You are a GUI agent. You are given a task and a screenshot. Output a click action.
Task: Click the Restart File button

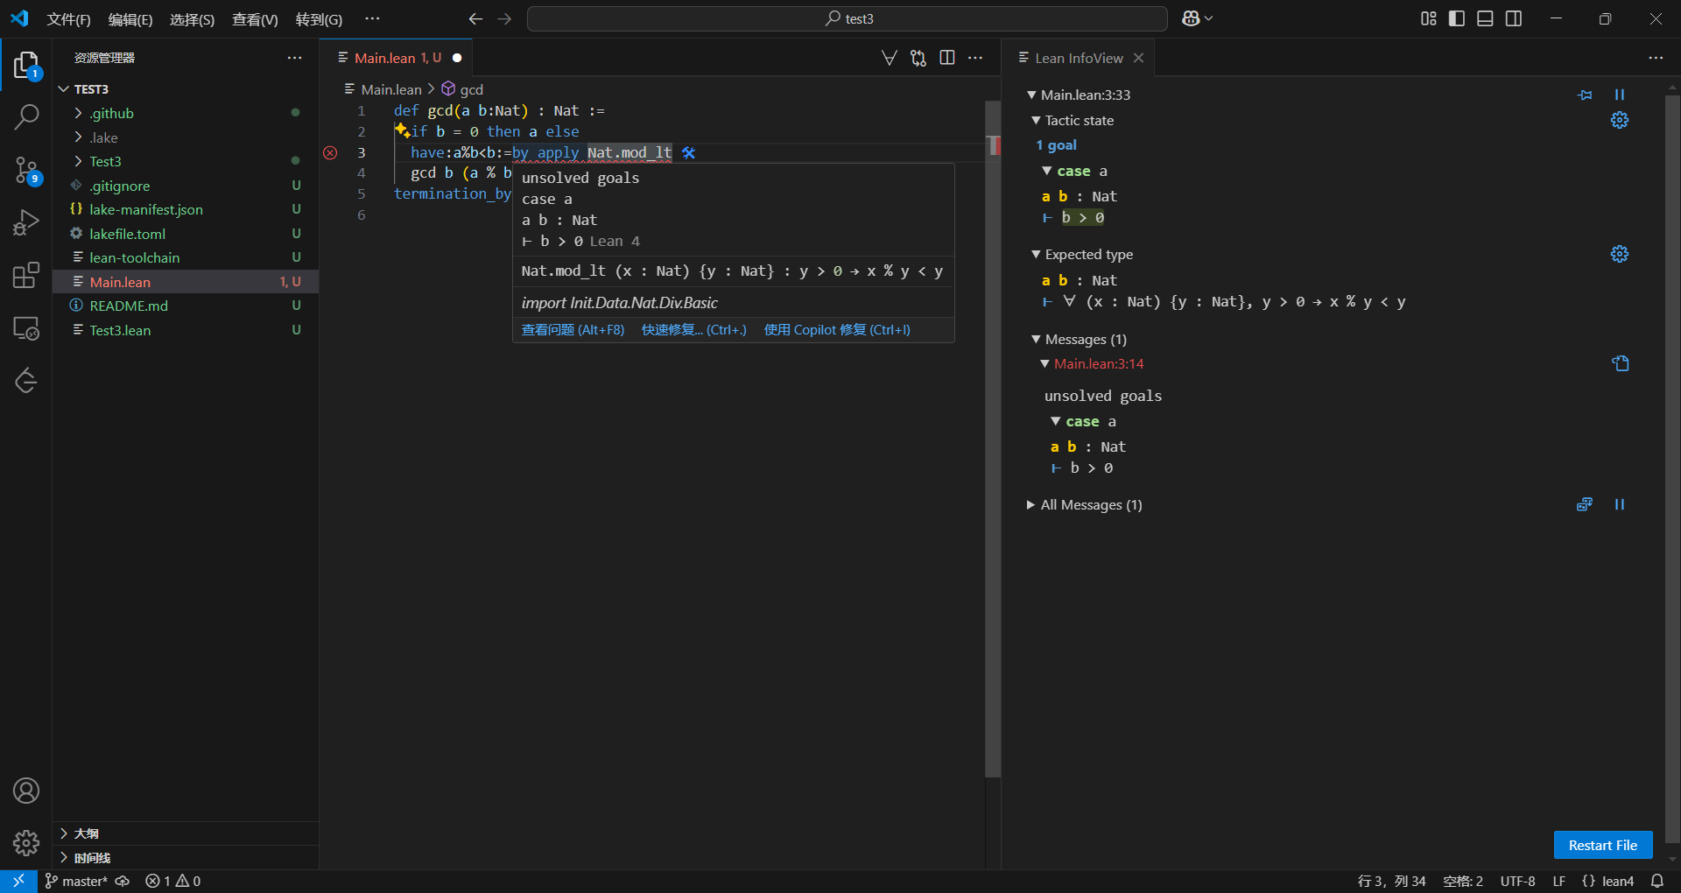click(1602, 845)
